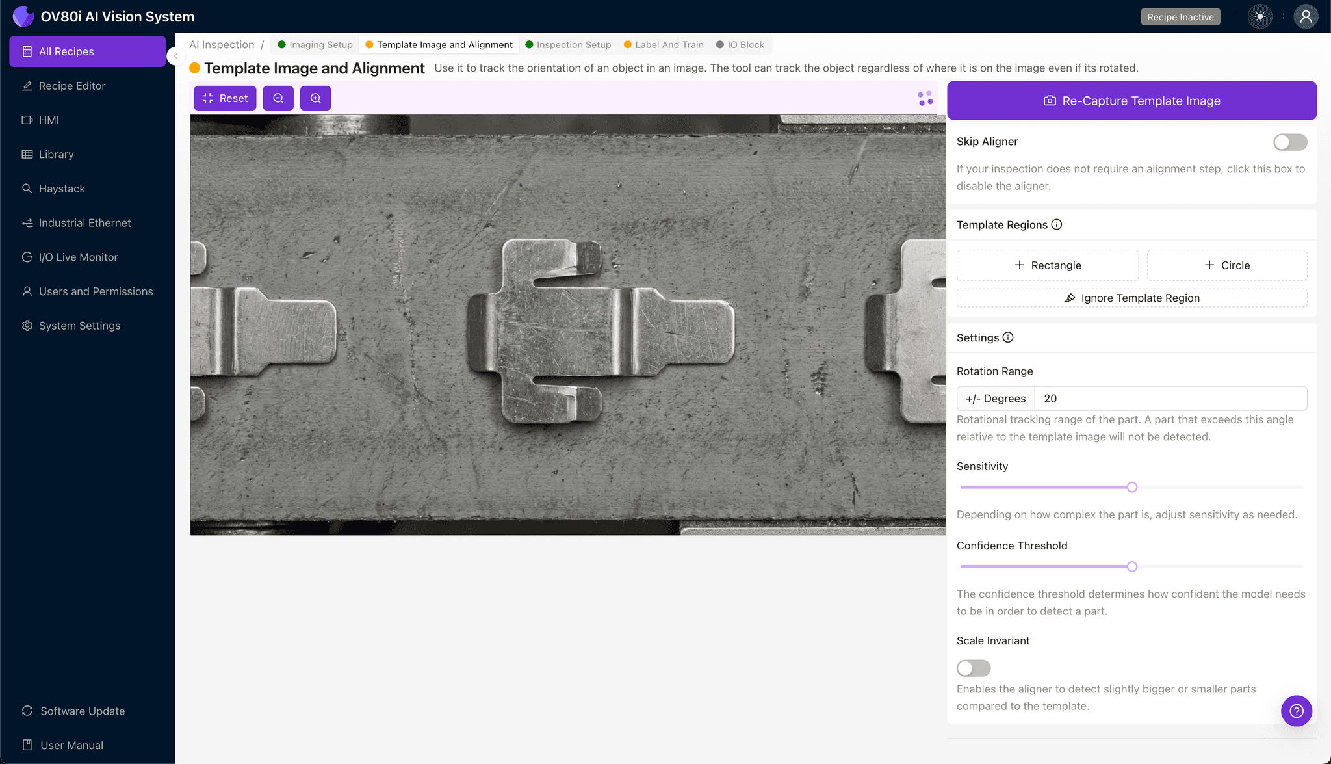Click the Template Regions info icon
Image resolution: width=1331 pixels, height=764 pixels.
pyautogui.click(x=1057, y=224)
